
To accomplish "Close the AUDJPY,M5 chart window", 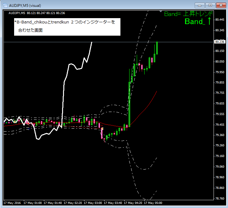I will tap(221, 5).
